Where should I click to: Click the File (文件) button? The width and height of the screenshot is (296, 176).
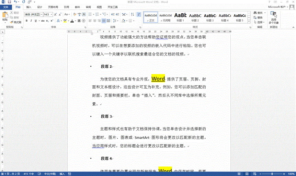pyautogui.click(x=5, y=7)
